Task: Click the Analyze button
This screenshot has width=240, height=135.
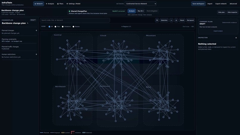Action: pyautogui.click(x=132, y=11)
